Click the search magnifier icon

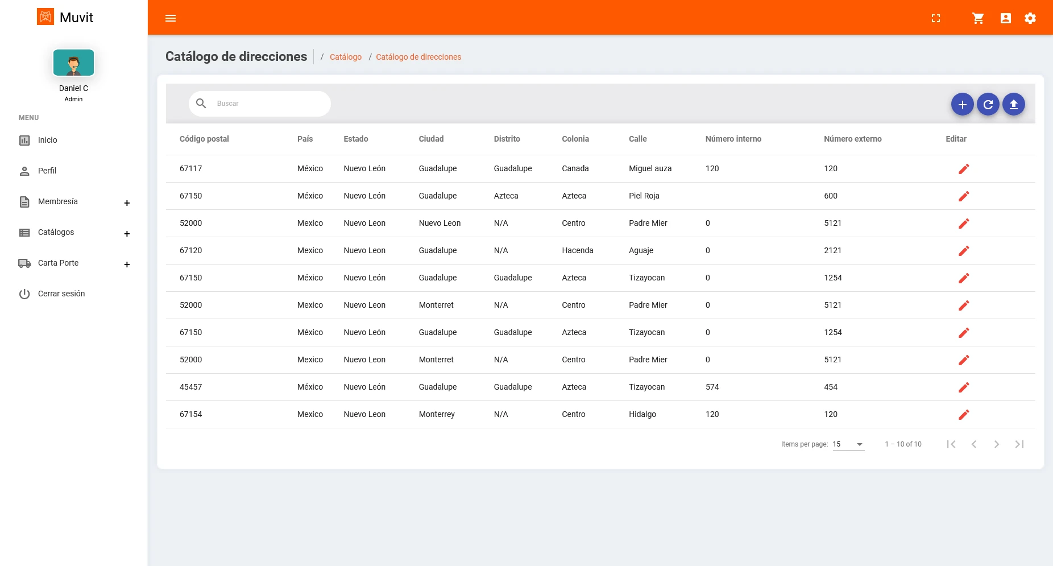201,104
